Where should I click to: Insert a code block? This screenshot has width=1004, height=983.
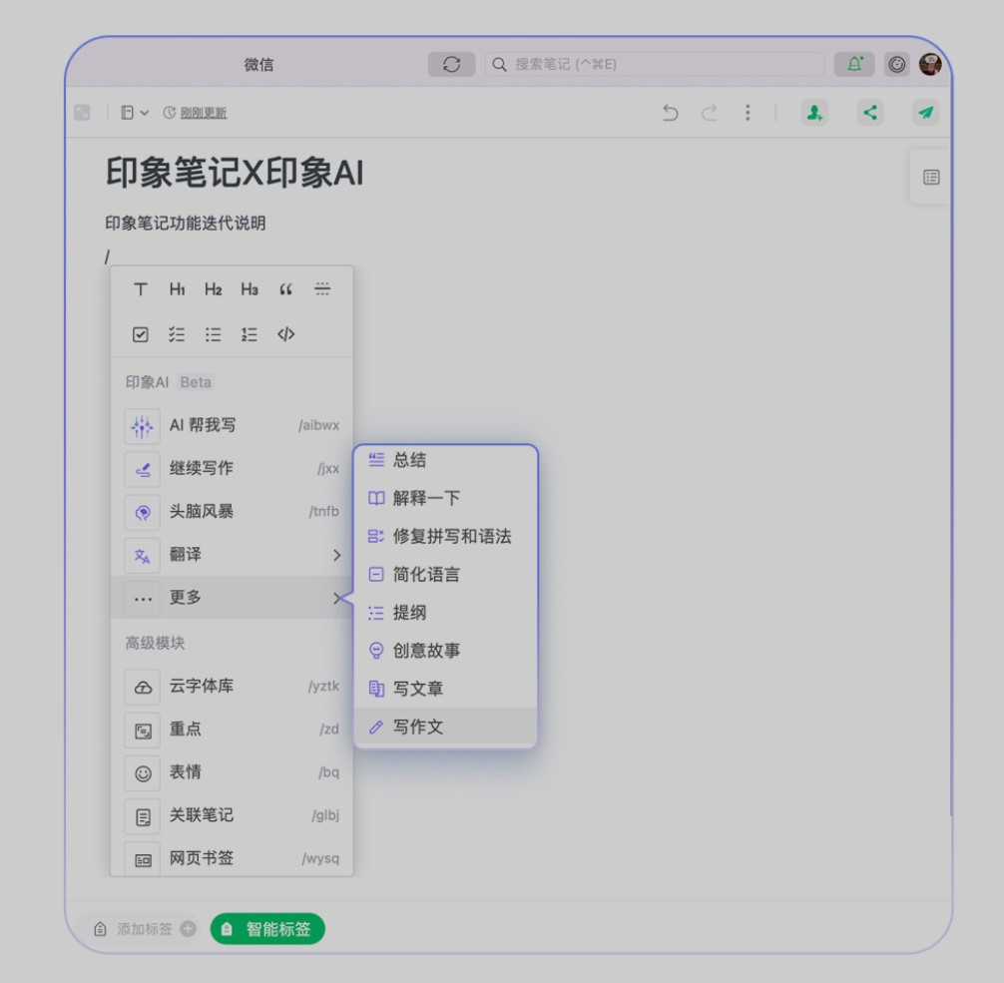(x=285, y=334)
